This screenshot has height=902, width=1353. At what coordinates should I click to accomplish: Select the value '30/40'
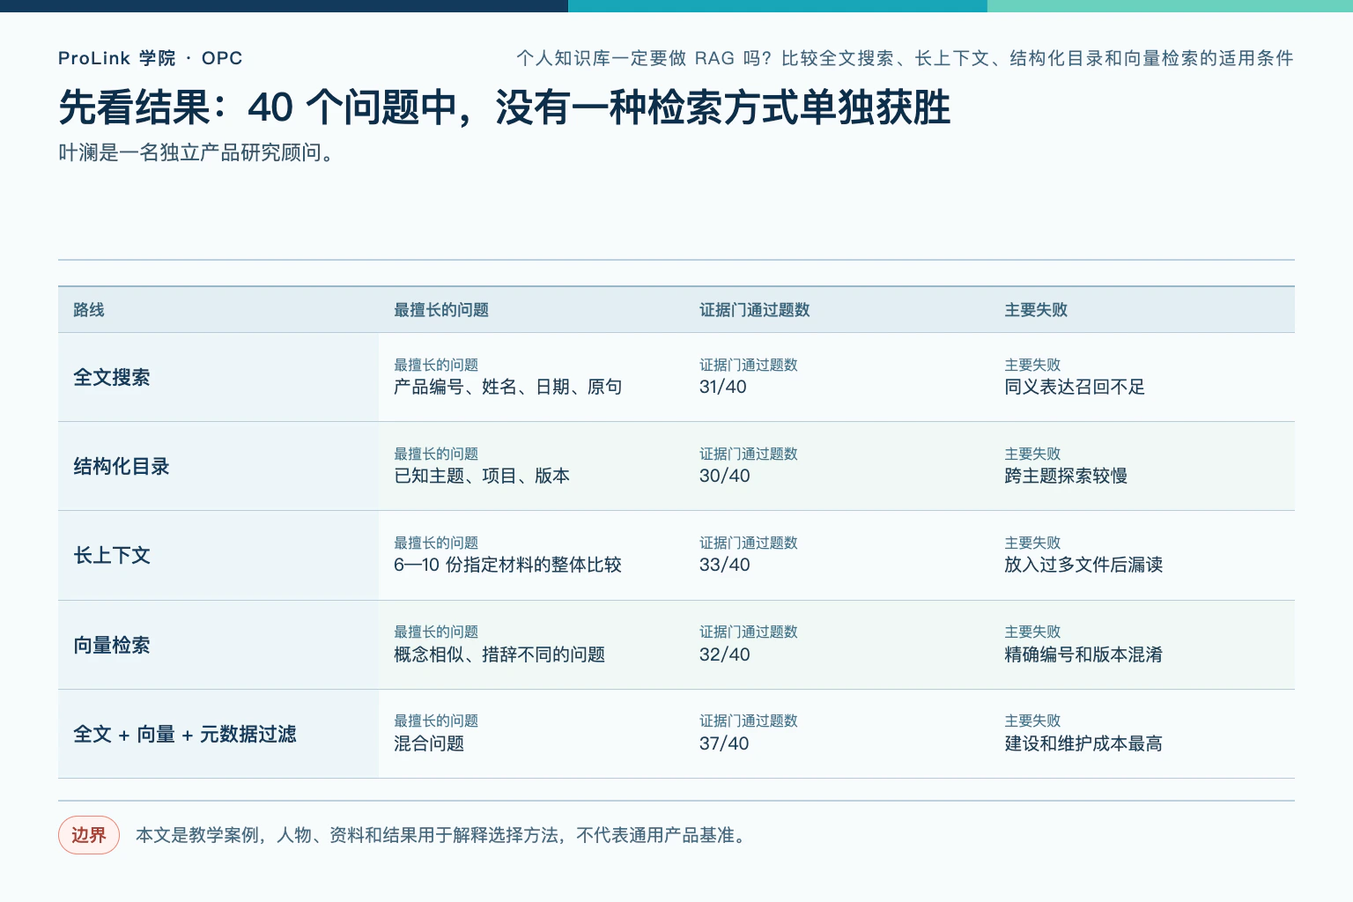point(725,476)
